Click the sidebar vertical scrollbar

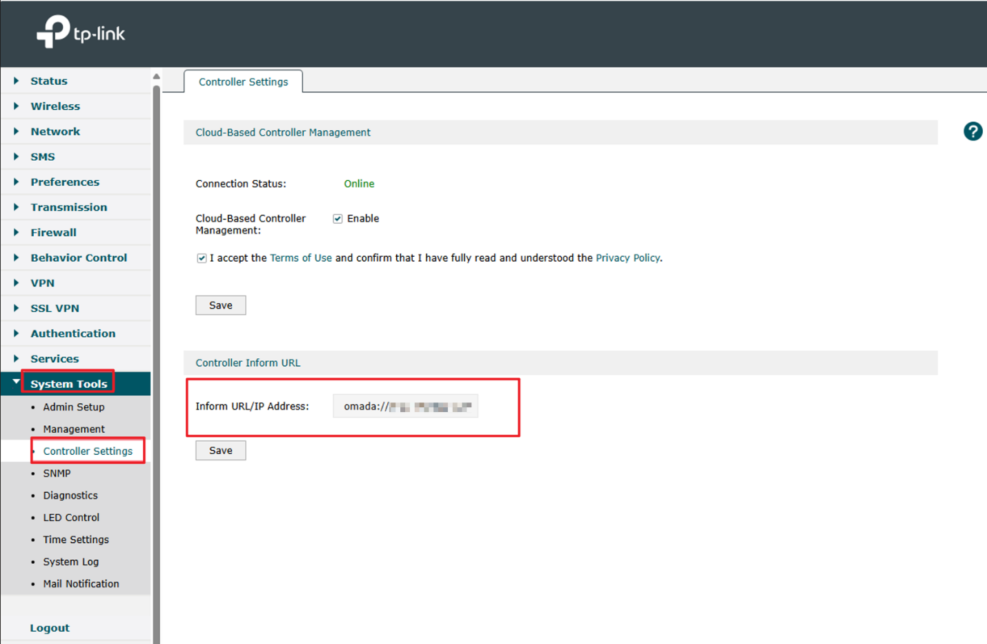[x=157, y=345]
